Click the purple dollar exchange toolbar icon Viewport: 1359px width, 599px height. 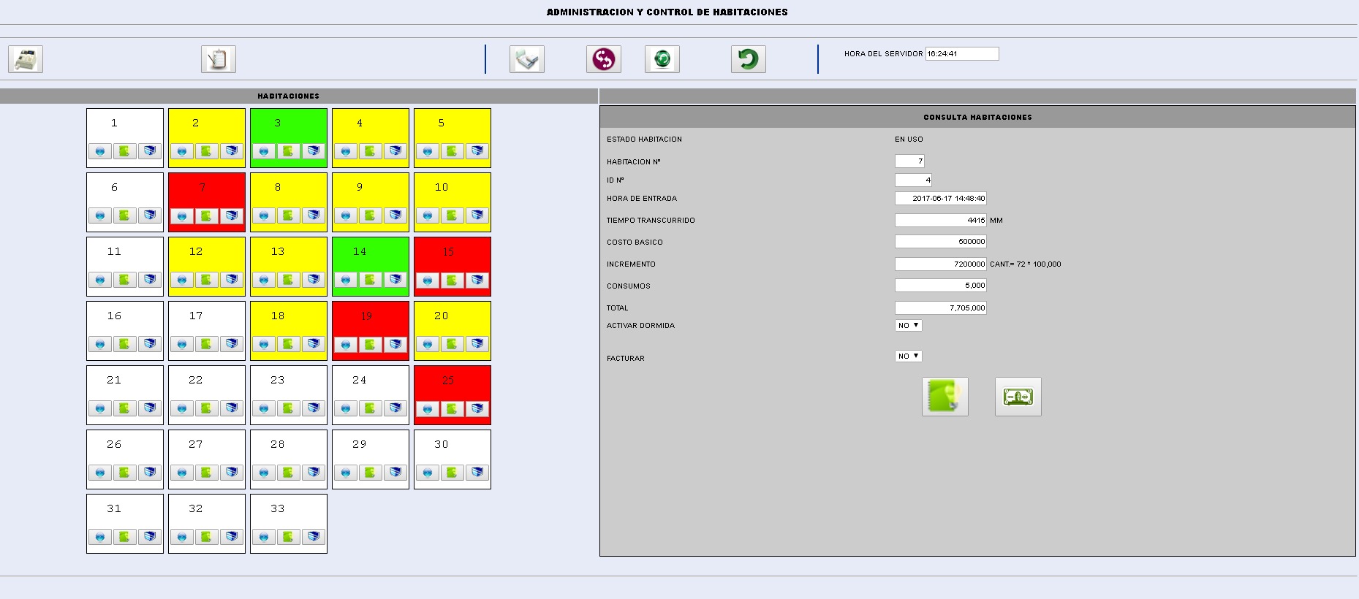coord(604,59)
